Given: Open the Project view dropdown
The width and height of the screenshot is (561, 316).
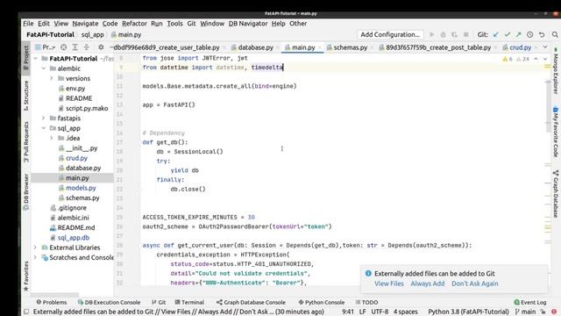Looking at the screenshot, I should click(x=46, y=47).
